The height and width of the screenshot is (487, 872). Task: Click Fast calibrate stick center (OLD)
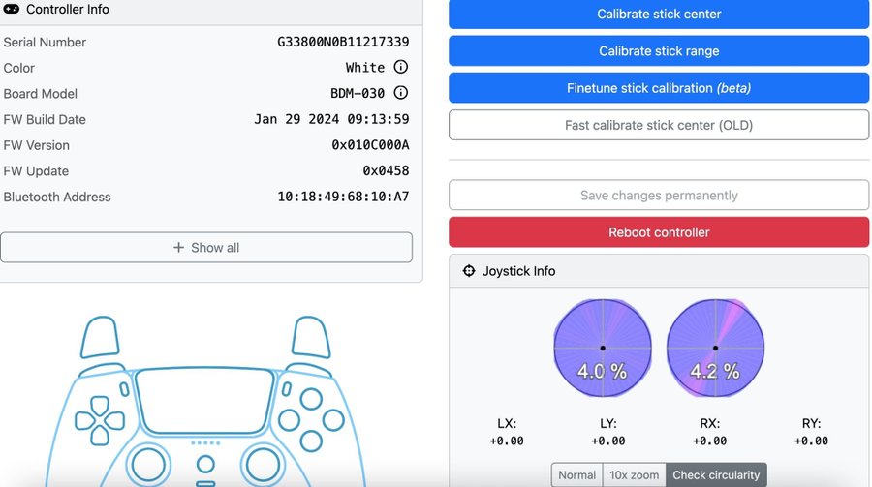pyautogui.click(x=659, y=125)
